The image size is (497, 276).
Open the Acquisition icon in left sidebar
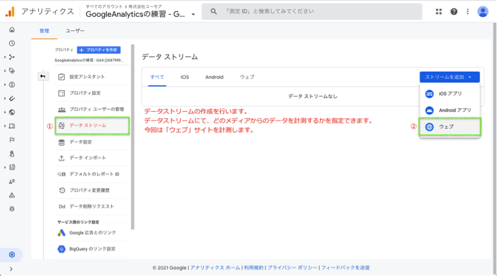coord(12,57)
